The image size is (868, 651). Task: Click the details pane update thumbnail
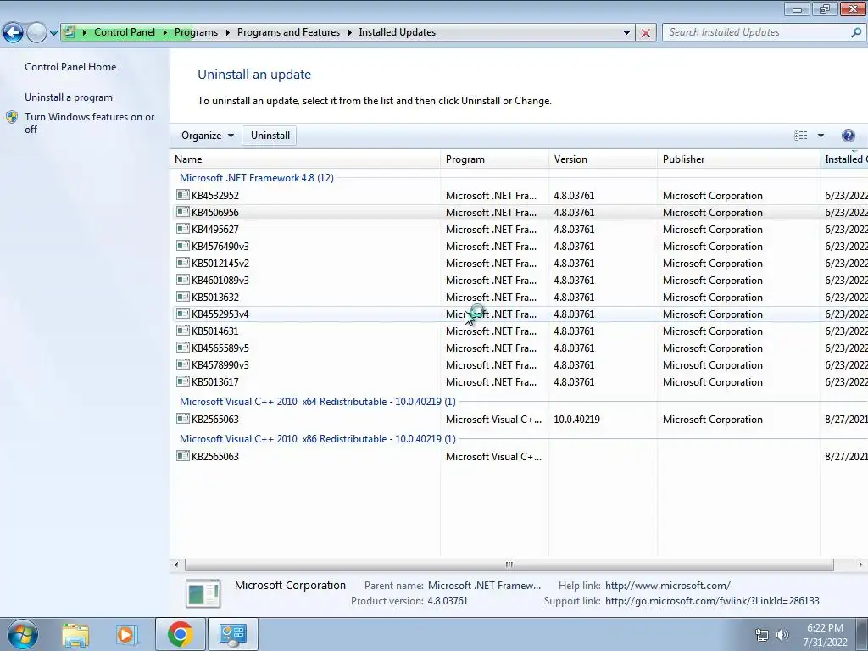tap(203, 593)
